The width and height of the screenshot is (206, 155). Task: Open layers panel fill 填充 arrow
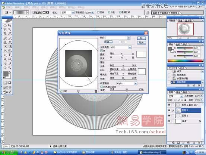[202, 100]
